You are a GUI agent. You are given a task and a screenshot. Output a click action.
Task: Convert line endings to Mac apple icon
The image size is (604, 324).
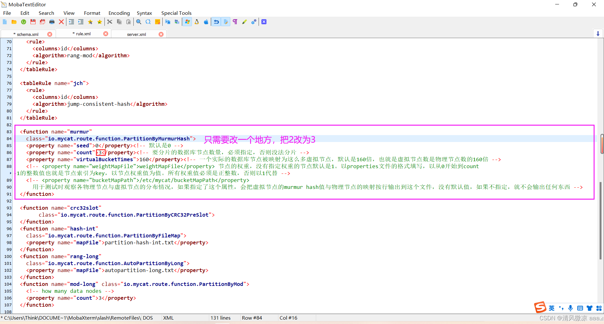click(x=206, y=22)
